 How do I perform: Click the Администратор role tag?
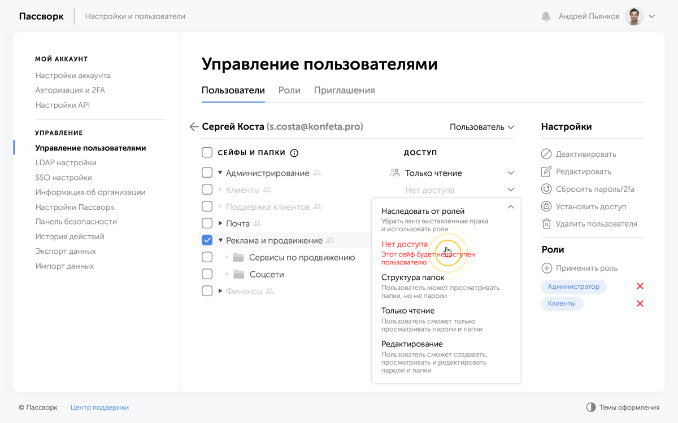(x=573, y=287)
